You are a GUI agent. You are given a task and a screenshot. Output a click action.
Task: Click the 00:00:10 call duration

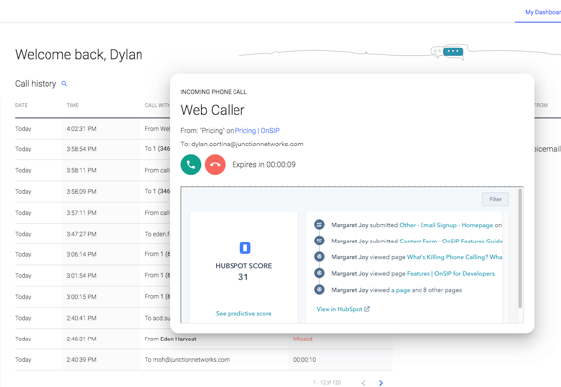point(304,360)
